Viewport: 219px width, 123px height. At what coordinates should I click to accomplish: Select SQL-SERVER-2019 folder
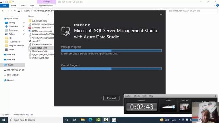pyautogui.click(x=39, y=21)
